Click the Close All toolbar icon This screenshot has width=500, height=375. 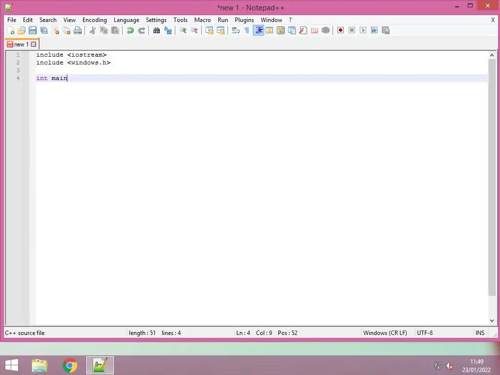[66, 30]
